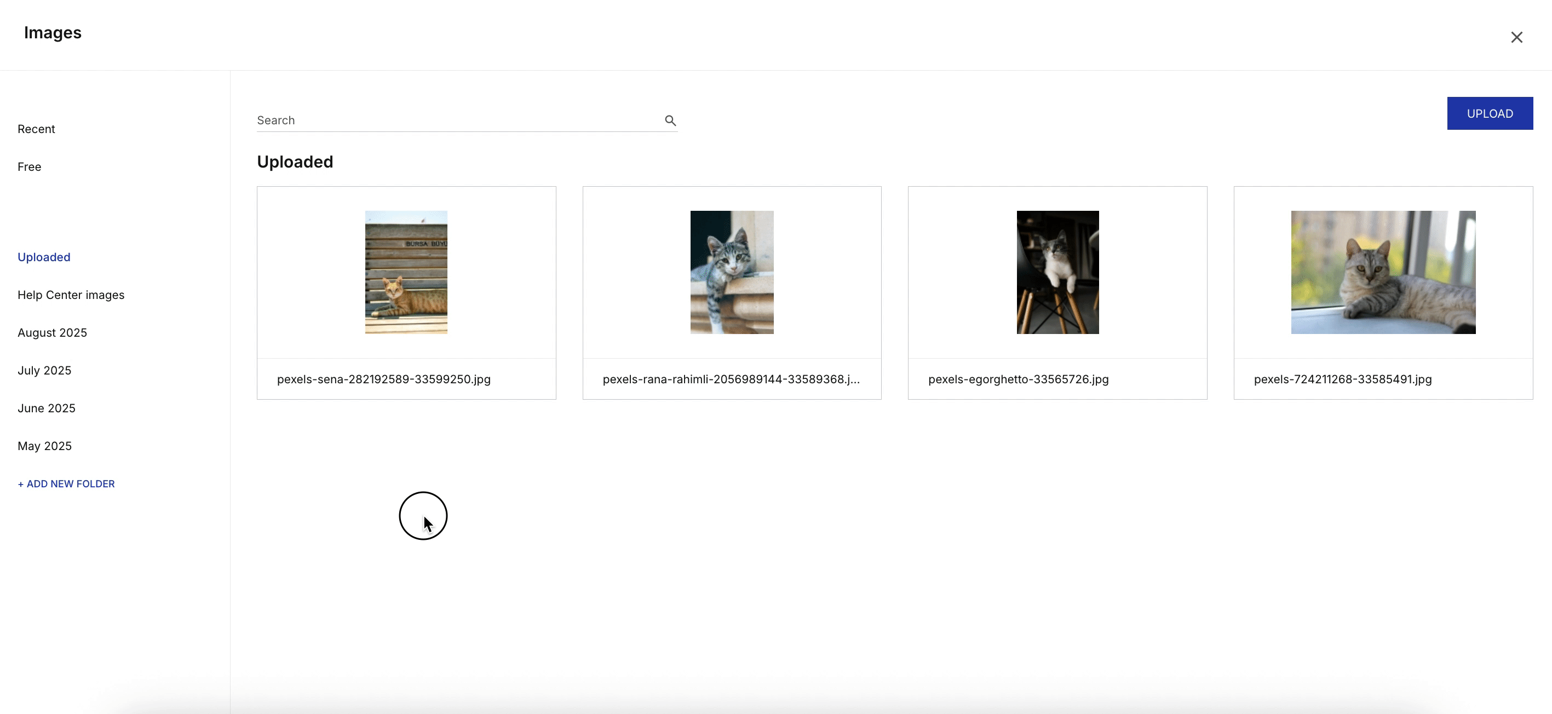Open Help Center images folder

pos(71,295)
